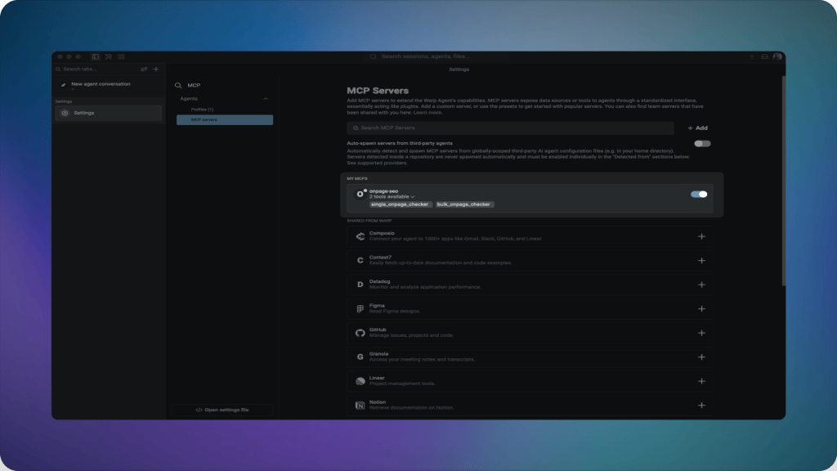Click the MCP Servers page heading

tap(378, 91)
